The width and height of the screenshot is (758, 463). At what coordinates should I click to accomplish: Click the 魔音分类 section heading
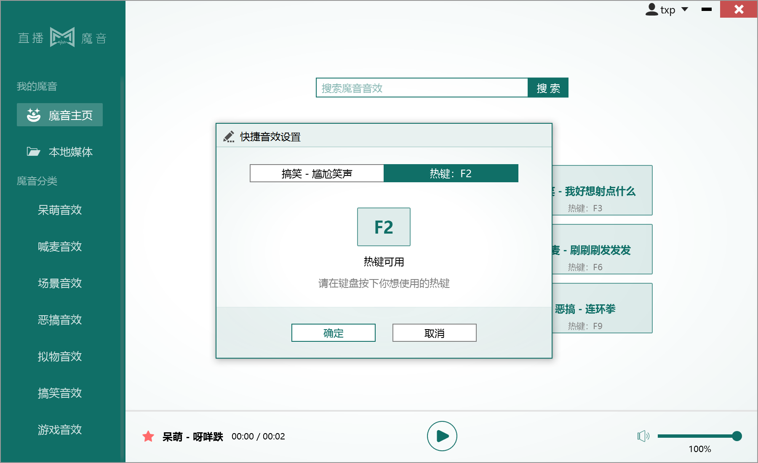click(37, 181)
